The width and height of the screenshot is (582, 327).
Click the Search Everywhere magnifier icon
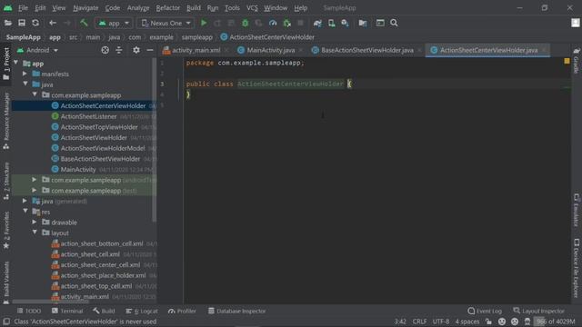pos(394,23)
